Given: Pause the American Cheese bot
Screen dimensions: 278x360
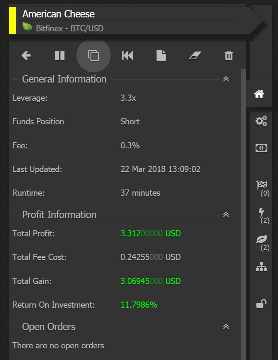Looking at the screenshot, I should click(x=60, y=55).
